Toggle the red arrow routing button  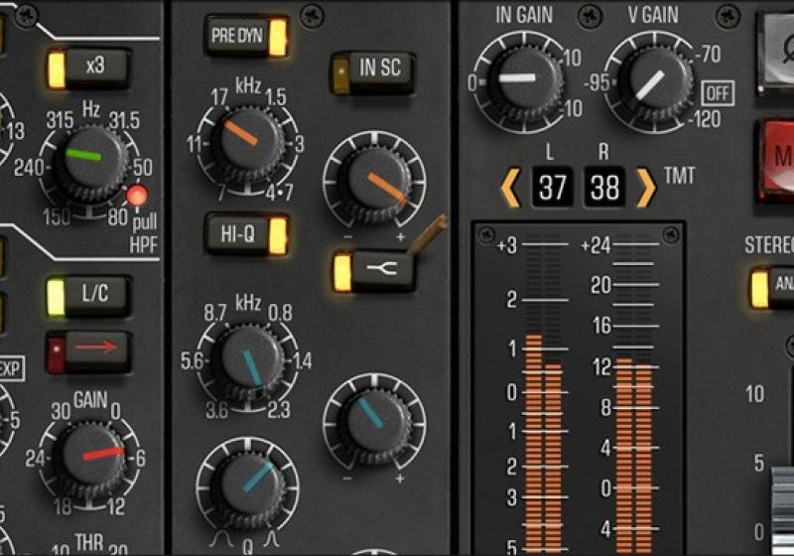[x=88, y=352]
